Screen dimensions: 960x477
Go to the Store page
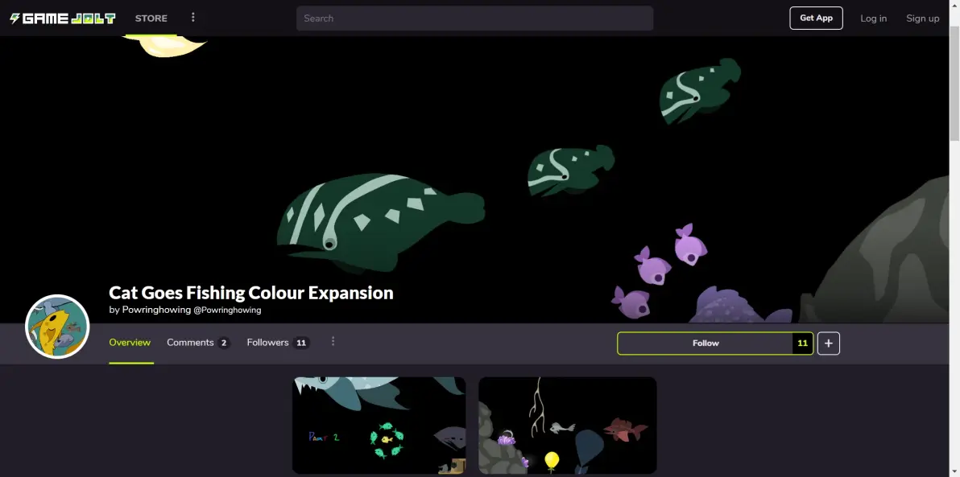point(151,19)
